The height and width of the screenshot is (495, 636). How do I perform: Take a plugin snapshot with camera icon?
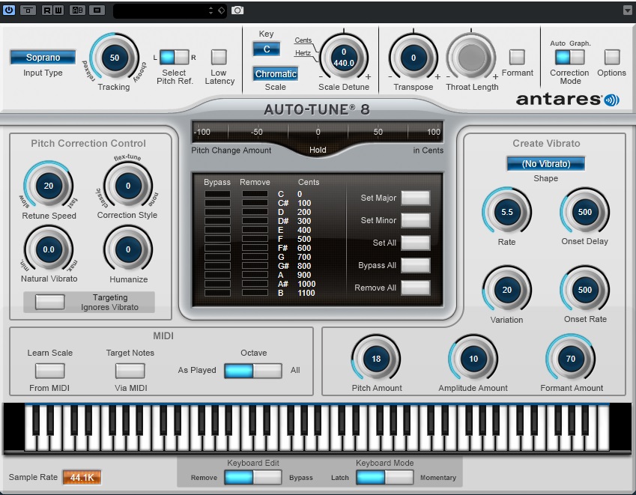click(237, 10)
